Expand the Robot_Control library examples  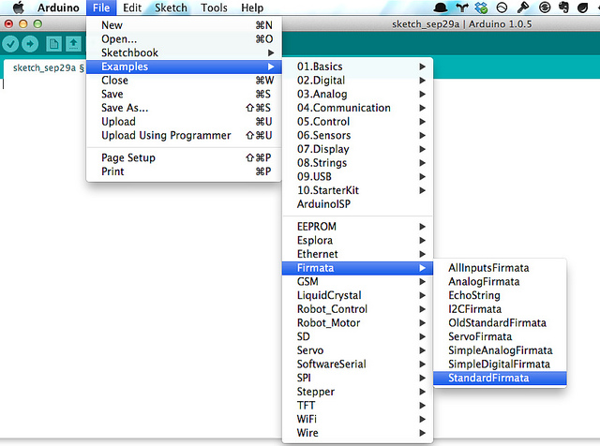click(x=357, y=309)
